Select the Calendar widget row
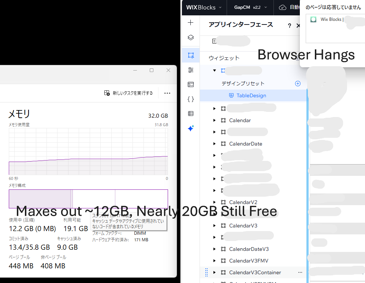The height and width of the screenshot is (283, 365). pyautogui.click(x=253, y=120)
